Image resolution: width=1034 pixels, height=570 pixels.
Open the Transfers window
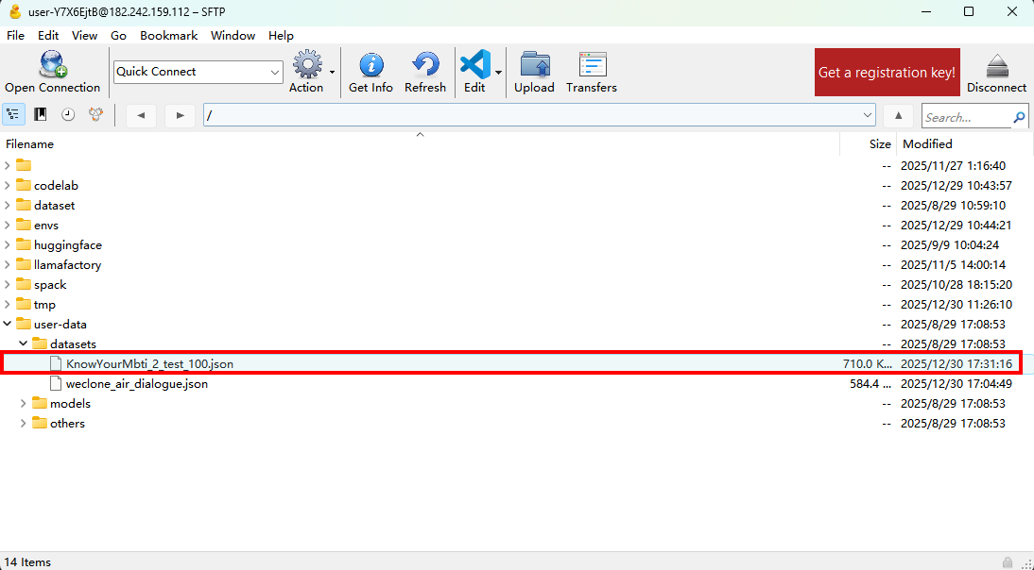(x=592, y=66)
